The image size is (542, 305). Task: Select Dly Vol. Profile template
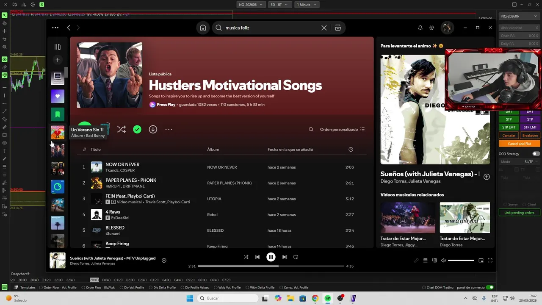coord(131,288)
